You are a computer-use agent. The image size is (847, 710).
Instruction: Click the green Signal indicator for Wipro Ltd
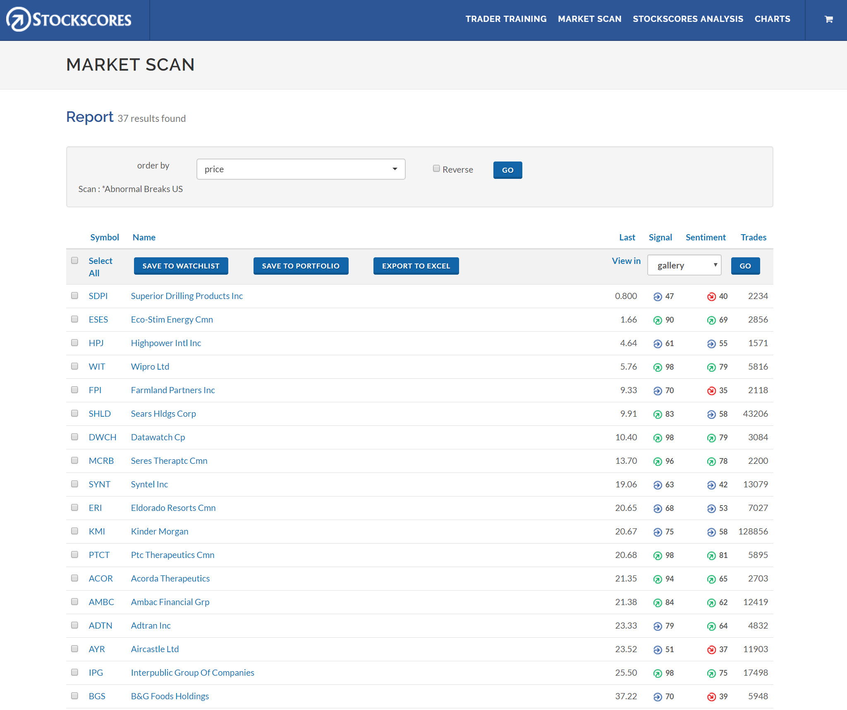(x=658, y=367)
